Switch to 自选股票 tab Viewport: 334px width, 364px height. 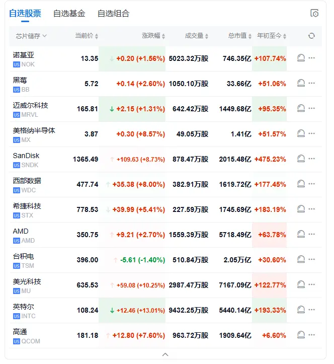[25, 14]
